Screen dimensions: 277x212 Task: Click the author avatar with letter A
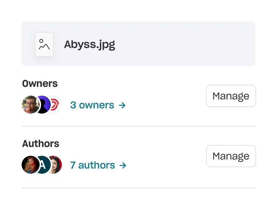point(44,165)
